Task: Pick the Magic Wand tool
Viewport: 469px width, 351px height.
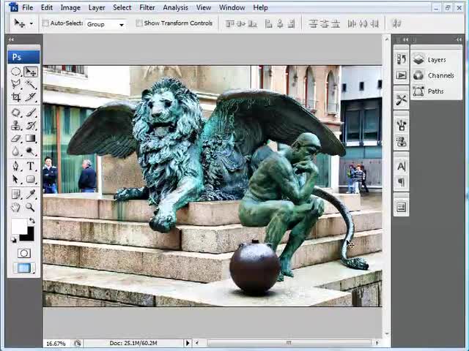Action: 31,85
